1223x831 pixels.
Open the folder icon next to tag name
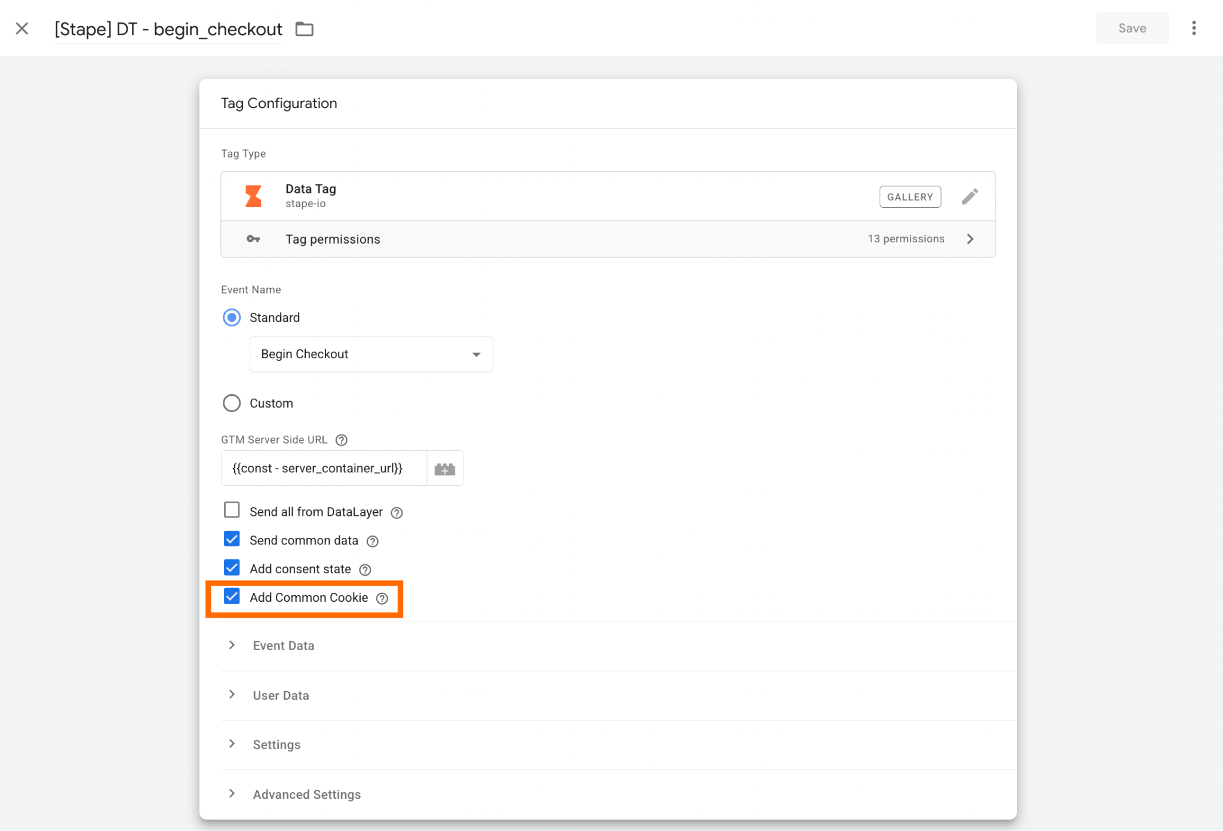tap(305, 29)
